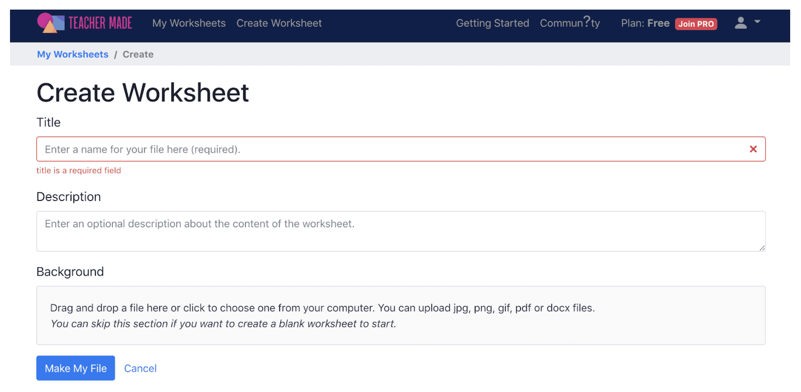Visit the Community link
Screen dimensions: 801x392
(570, 23)
